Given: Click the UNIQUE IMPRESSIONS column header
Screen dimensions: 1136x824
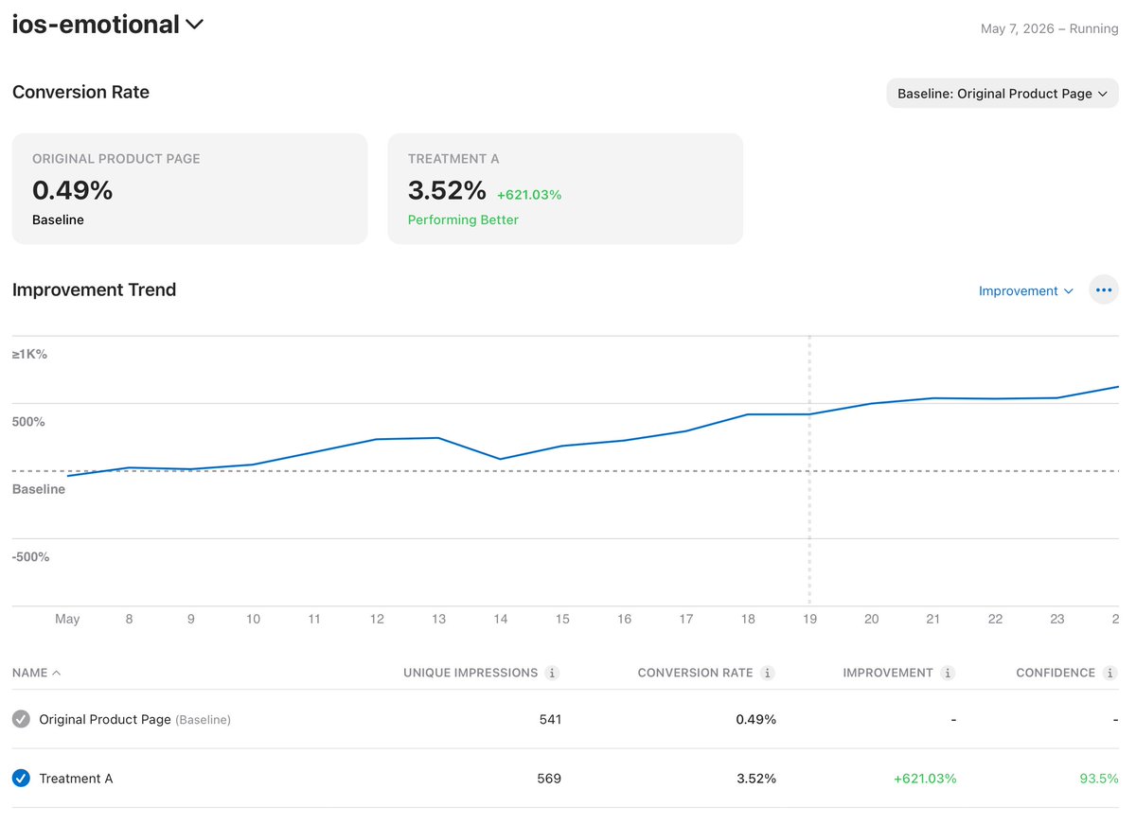Looking at the screenshot, I should click(x=470, y=673).
